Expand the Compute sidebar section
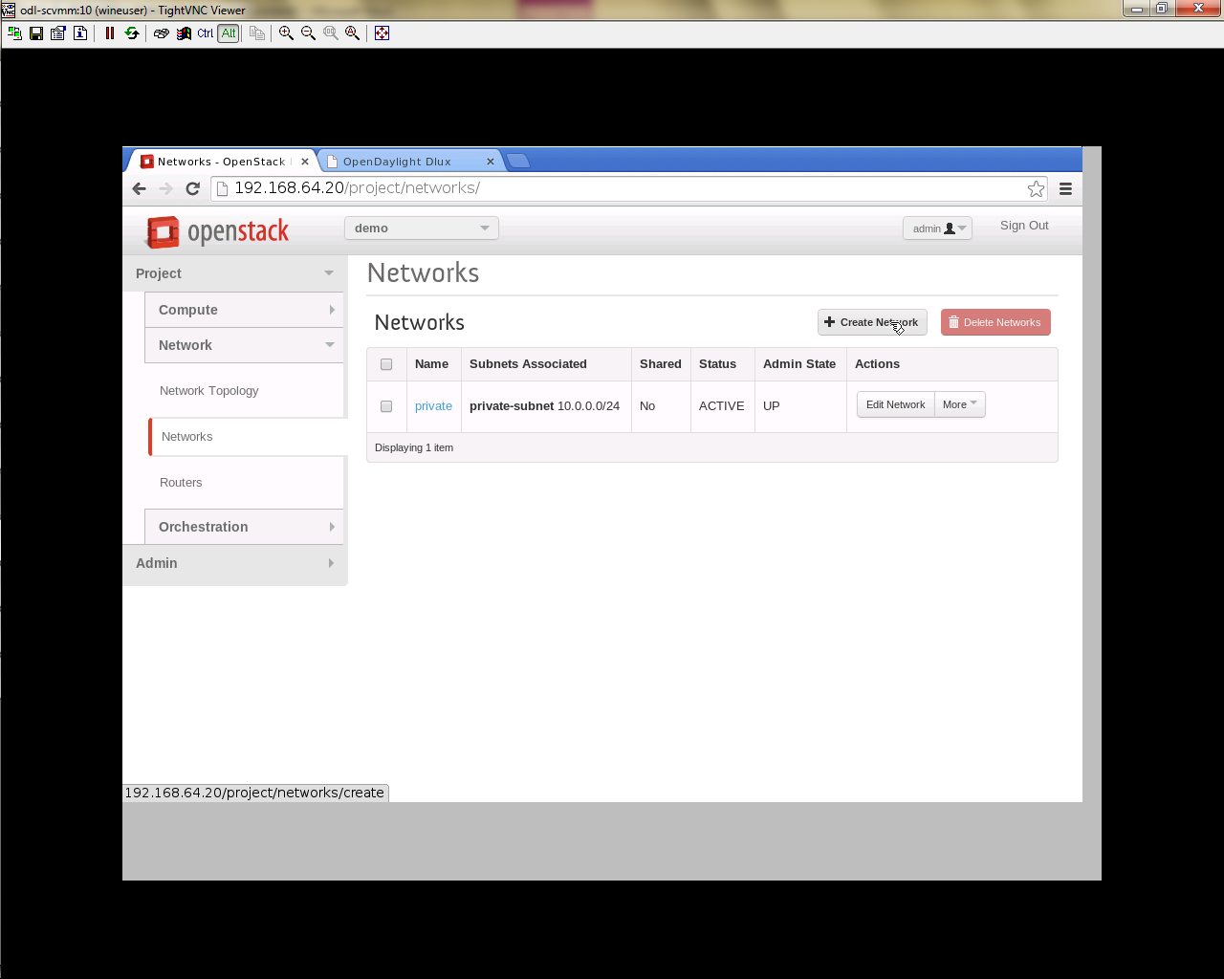 click(244, 310)
